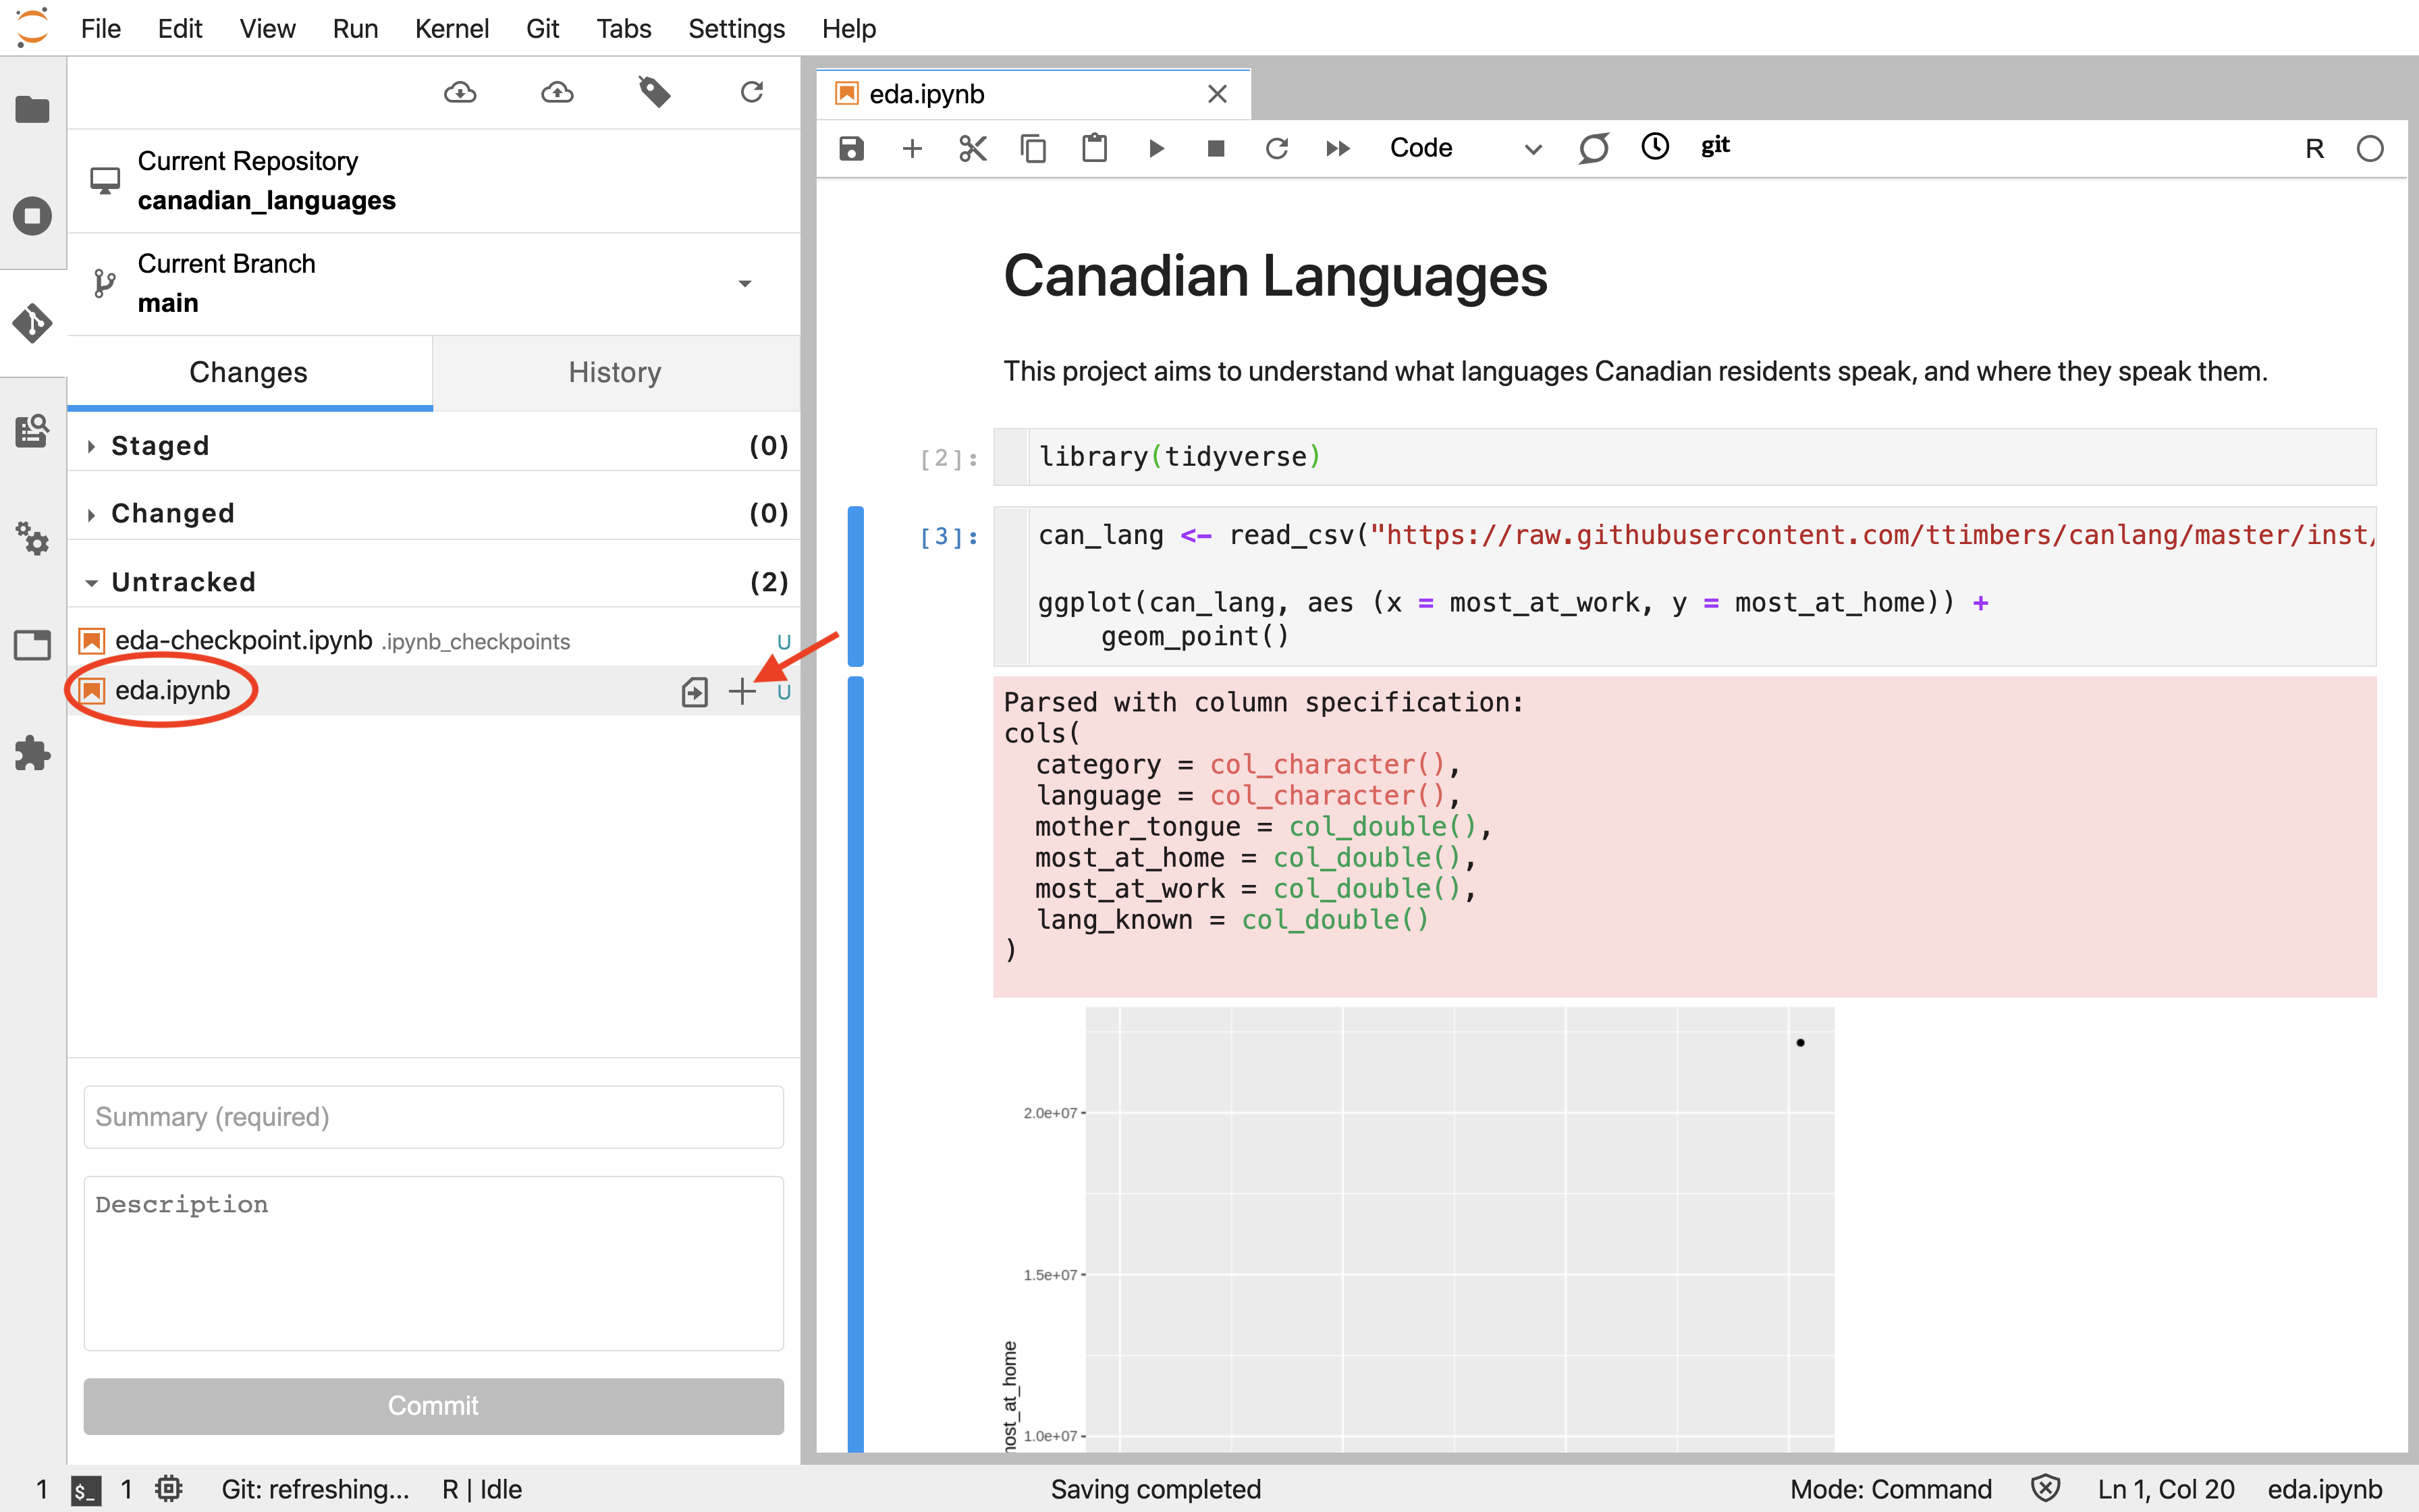2419x1512 pixels.
Task: Click the Current Repository canadian_languages entry
Action: (434, 181)
